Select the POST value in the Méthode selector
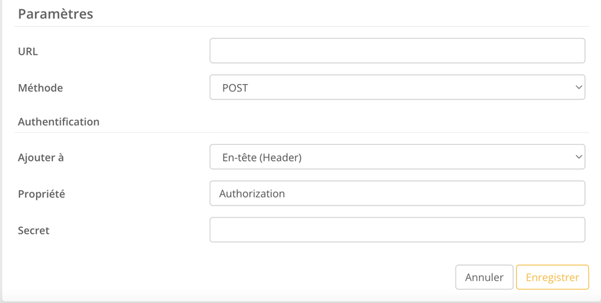The image size is (601, 303). (x=235, y=88)
